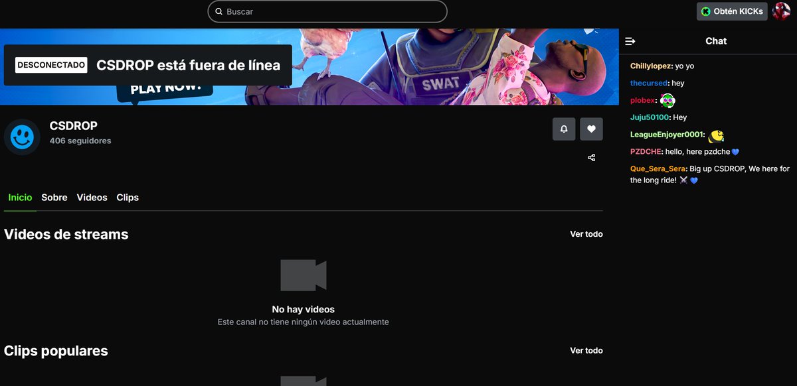Image resolution: width=797 pixels, height=386 pixels.
Task: Click the magnifier icon in the search bar
Action: [219, 11]
